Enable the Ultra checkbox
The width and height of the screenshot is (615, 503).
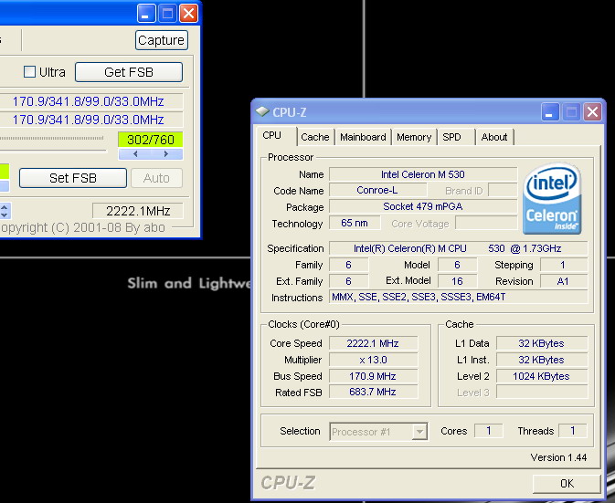pyautogui.click(x=29, y=72)
